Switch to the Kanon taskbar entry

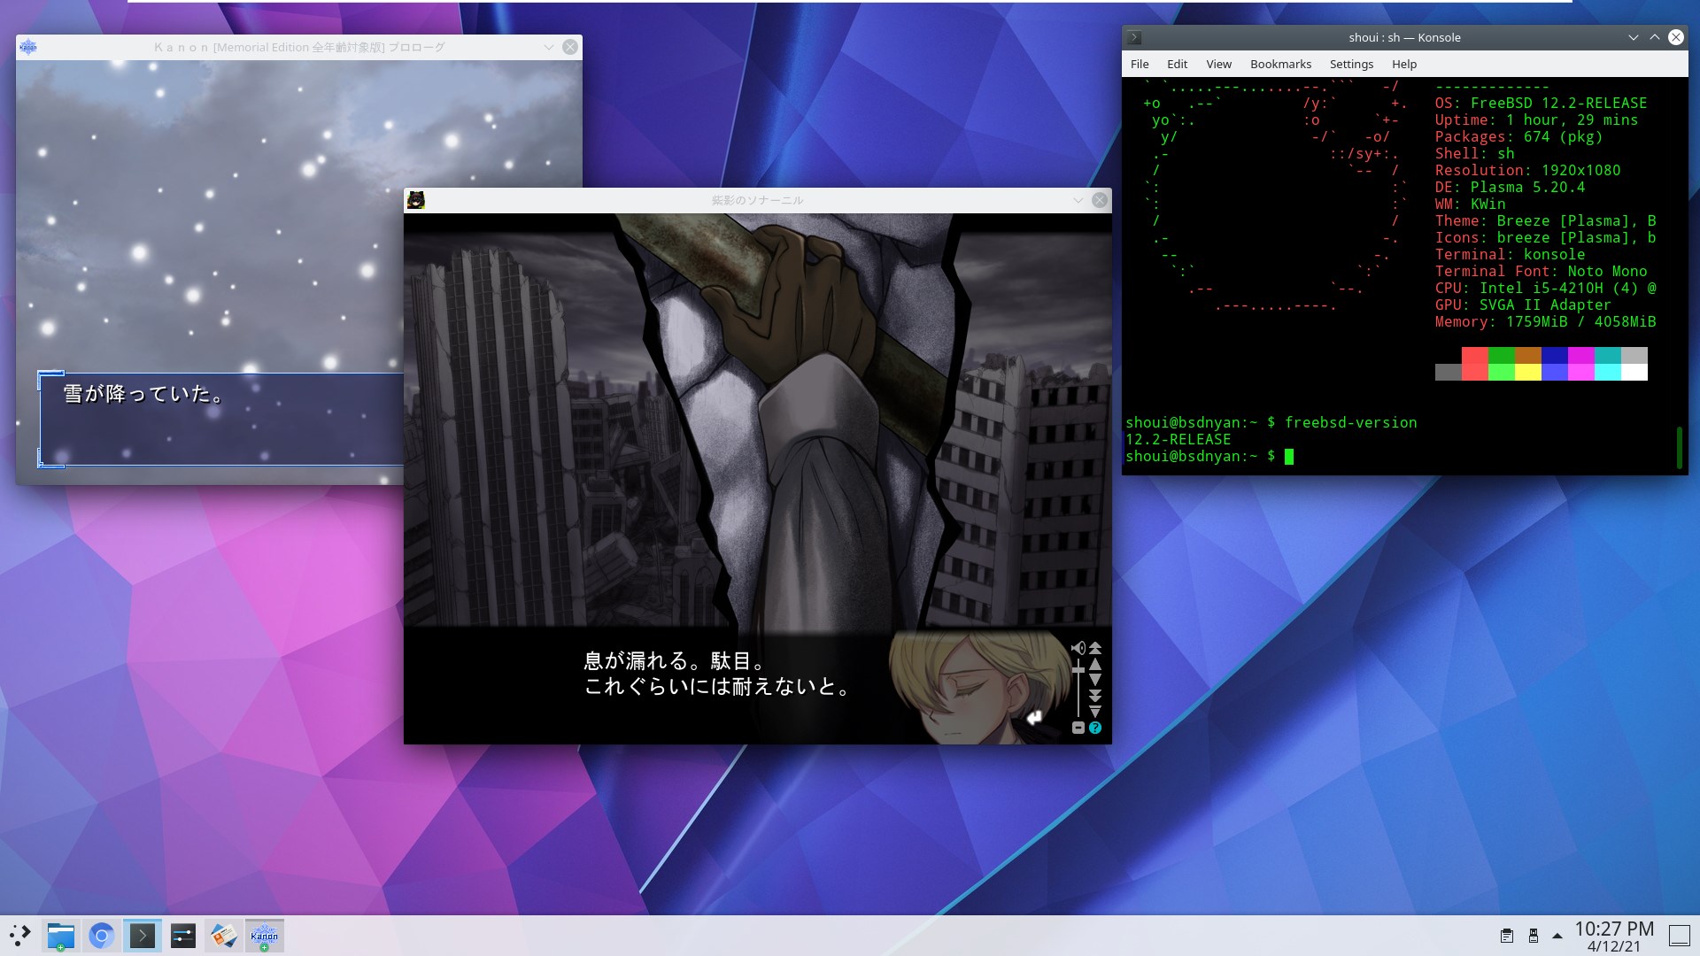click(265, 936)
